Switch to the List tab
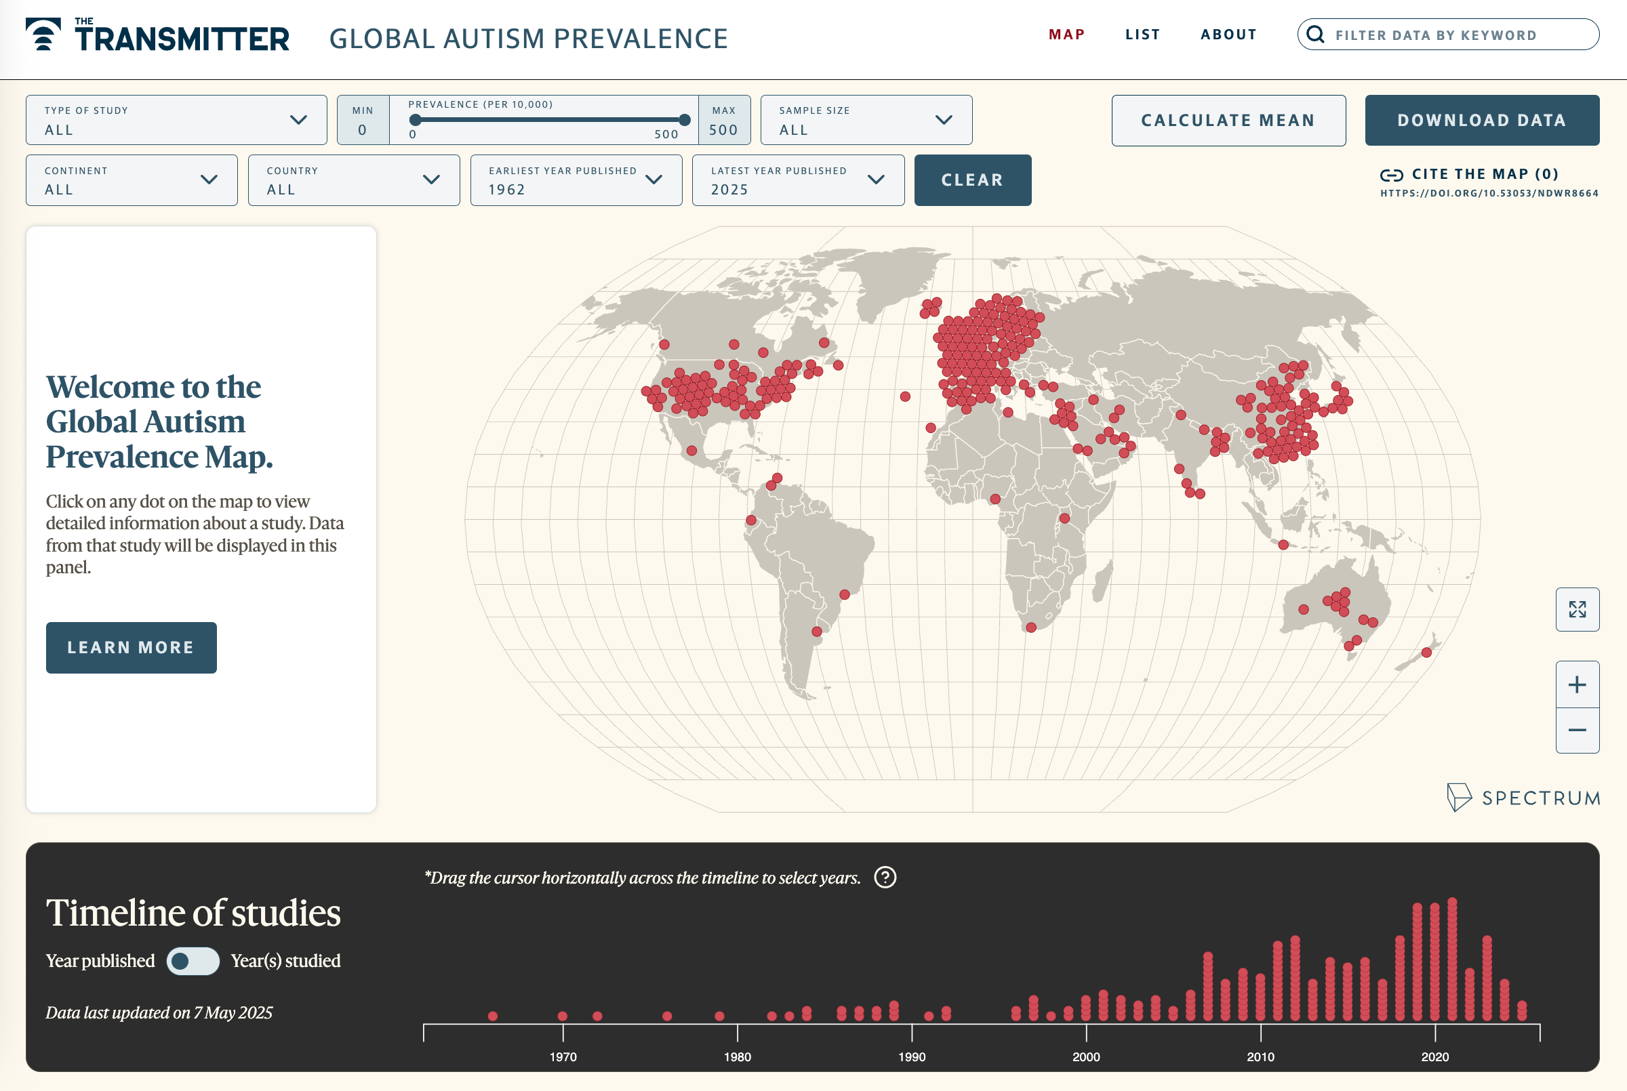1627x1091 pixels. pos(1143,34)
